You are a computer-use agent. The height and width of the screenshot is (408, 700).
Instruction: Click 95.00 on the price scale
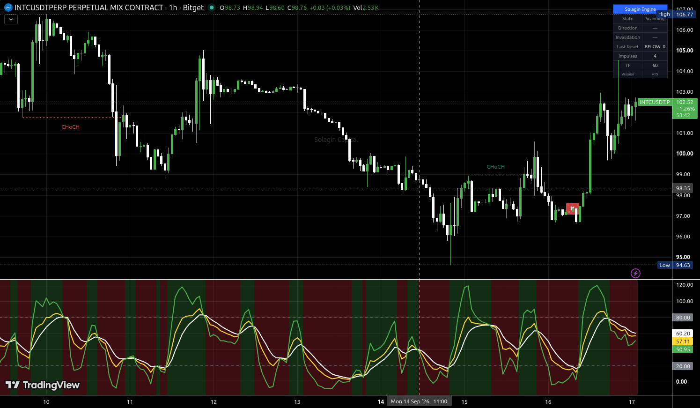(x=683, y=257)
